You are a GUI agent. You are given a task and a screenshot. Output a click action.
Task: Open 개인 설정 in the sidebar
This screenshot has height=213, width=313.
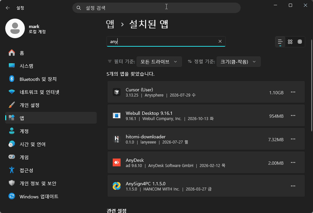[x=51, y=105]
